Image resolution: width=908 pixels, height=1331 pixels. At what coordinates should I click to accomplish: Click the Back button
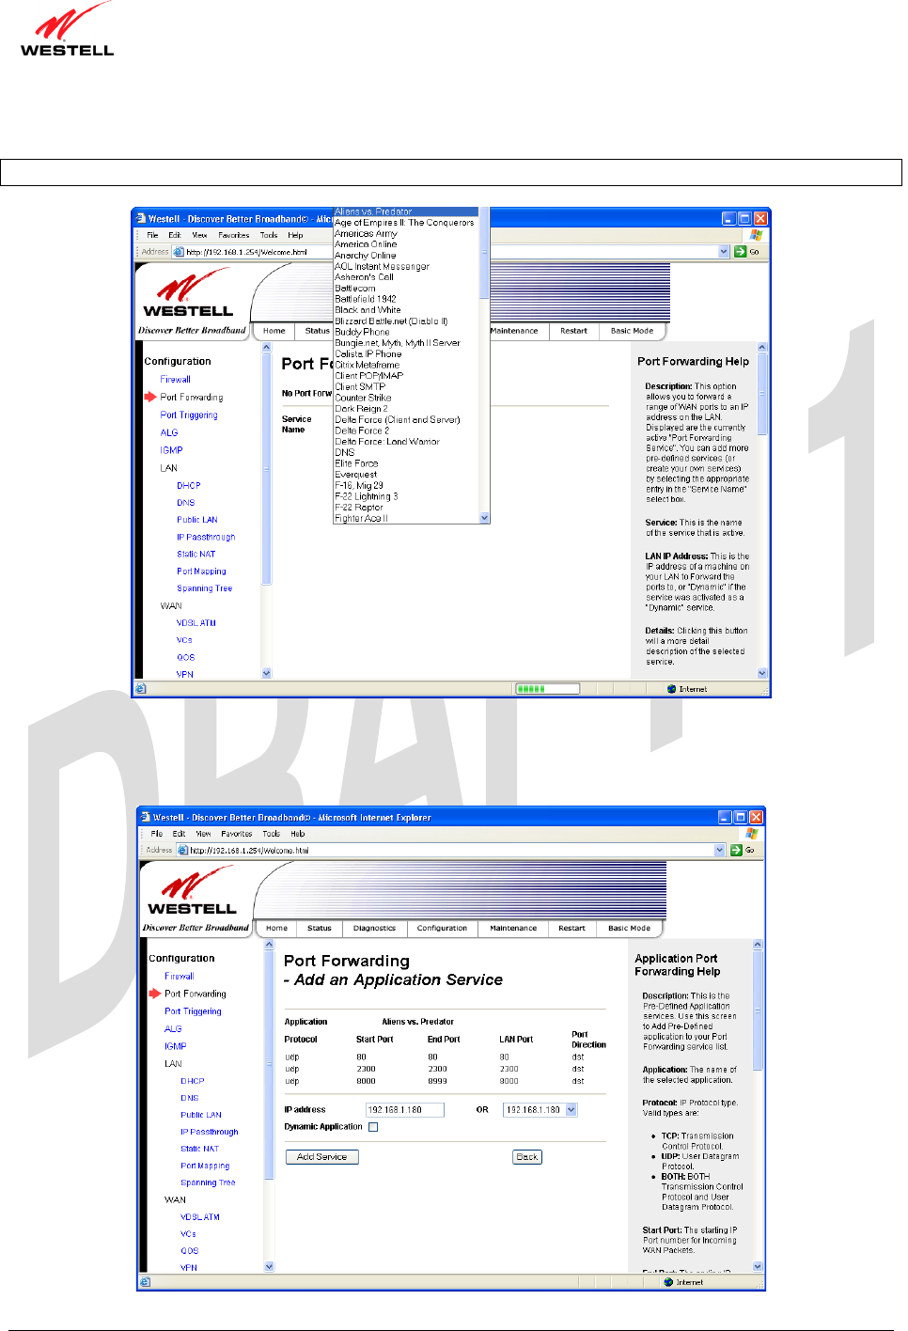pyautogui.click(x=527, y=1157)
